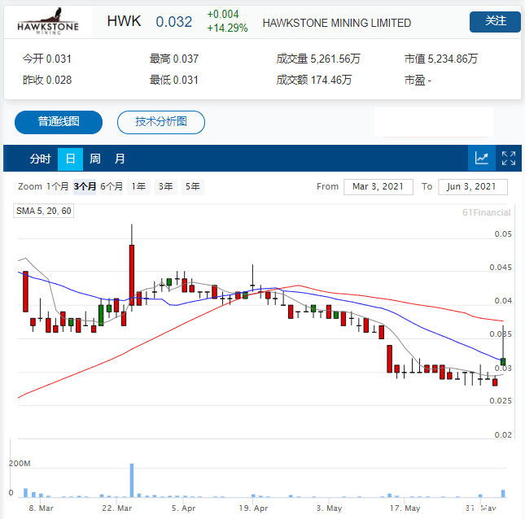Click the 8. Mar axis label

point(42,508)
